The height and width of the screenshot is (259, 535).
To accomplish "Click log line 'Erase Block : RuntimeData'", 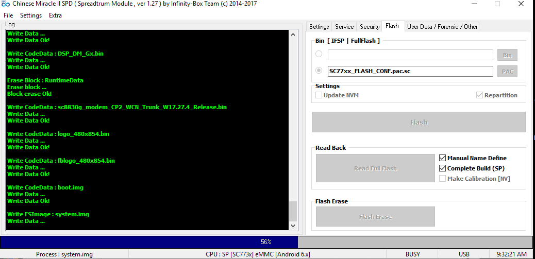I will pos(45,80).
